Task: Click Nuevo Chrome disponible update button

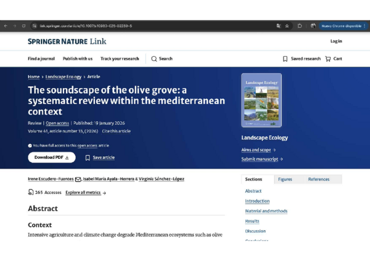Action: (x=343, y=26)
